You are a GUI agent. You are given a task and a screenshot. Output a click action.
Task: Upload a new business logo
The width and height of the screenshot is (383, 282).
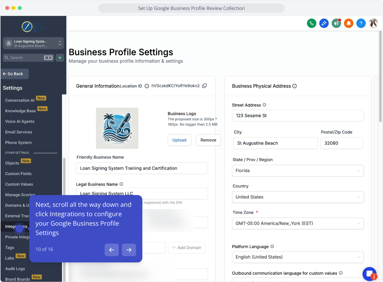[x=179, y=140]
